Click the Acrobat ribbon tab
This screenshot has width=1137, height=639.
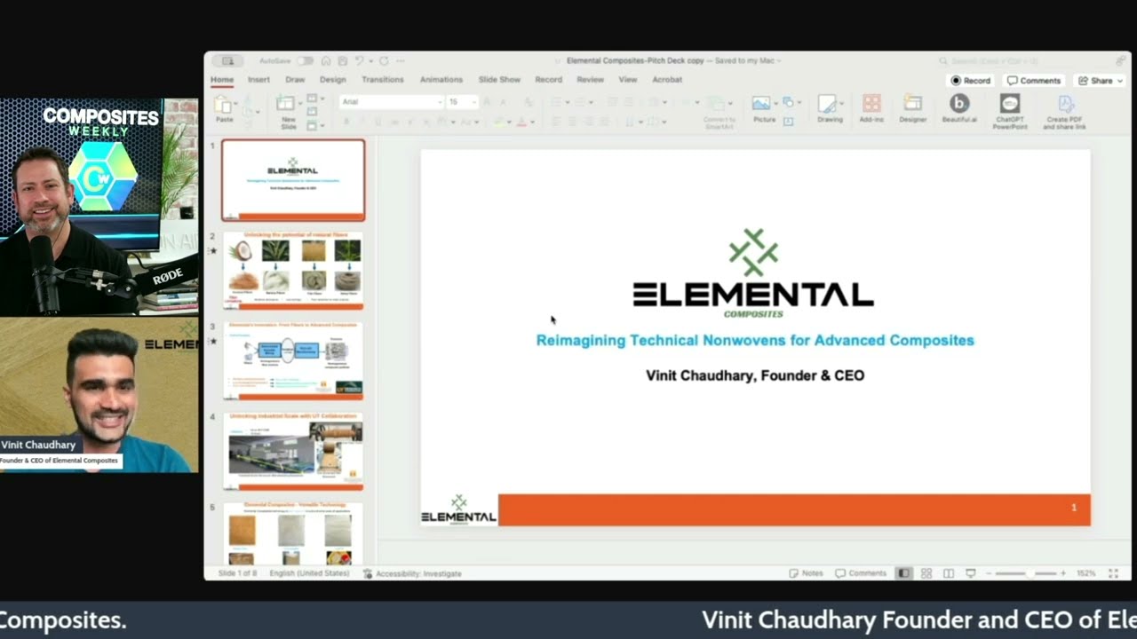(x=667, y=80)
